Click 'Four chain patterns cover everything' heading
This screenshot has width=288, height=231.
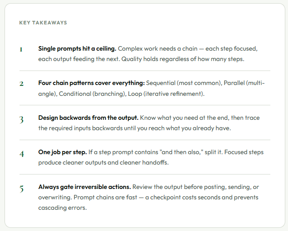(x=91, y=83)
